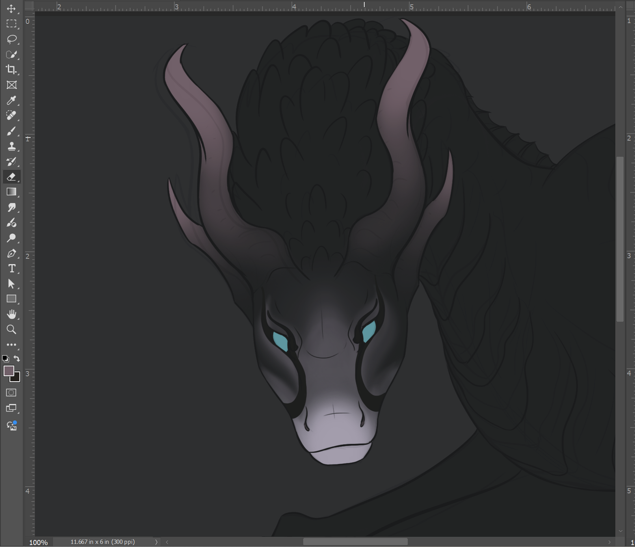This screenshot has height=547, width=635.
Task: Click the document size info 11.667 in x 6 in
Action: [x=103, y=542]
